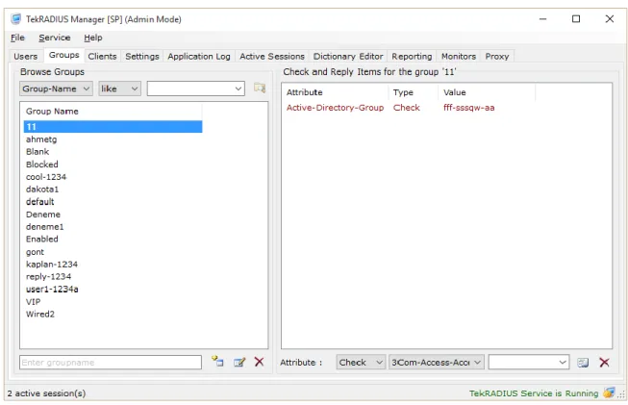628x405 pixels.
Task: Open the Help menu
Action: [x=93, y=38]
